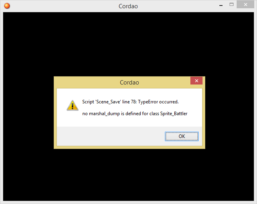Click OK in the error dialog
The height and width of the screenshot is (204, 257).
coord(182,136)
